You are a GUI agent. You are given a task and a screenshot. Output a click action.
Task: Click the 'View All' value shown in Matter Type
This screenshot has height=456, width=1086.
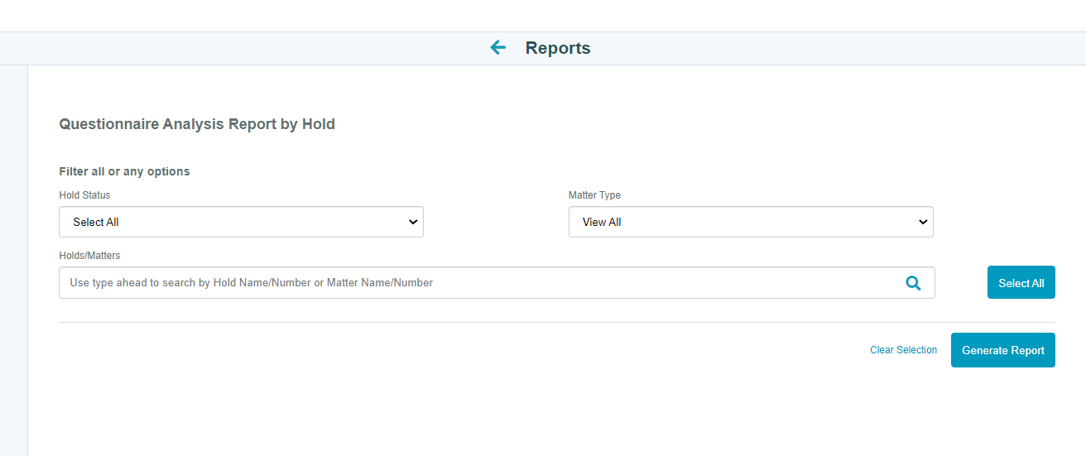pyautogui.click(x=602, y=223)
